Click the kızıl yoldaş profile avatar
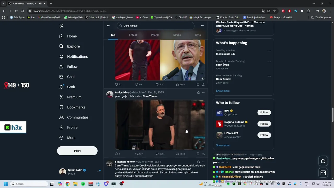The height and width of the screenshot is (188, 334). point(110,94)
